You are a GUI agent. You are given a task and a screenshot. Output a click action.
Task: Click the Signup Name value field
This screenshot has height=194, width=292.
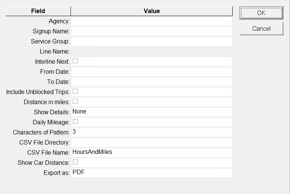coord(152,31)
